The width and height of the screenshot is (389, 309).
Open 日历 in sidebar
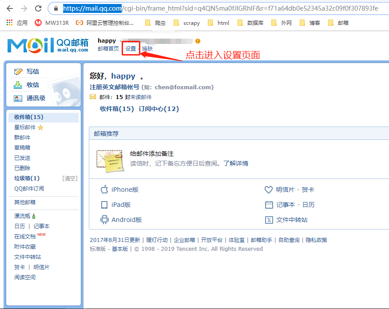click(x=20, y=226)
